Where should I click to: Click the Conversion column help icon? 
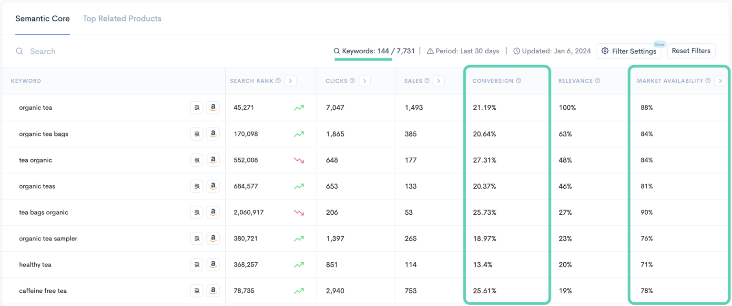coord(518,81)
